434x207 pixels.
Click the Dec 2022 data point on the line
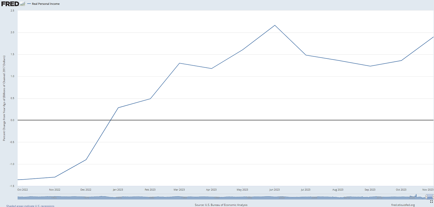[86, 160]
